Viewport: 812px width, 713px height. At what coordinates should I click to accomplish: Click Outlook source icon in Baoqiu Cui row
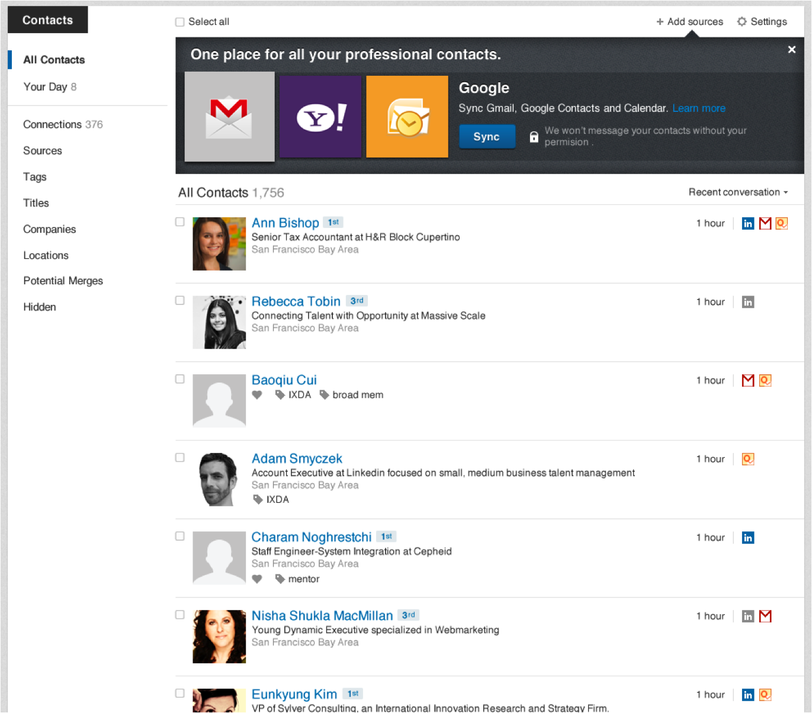765,380
